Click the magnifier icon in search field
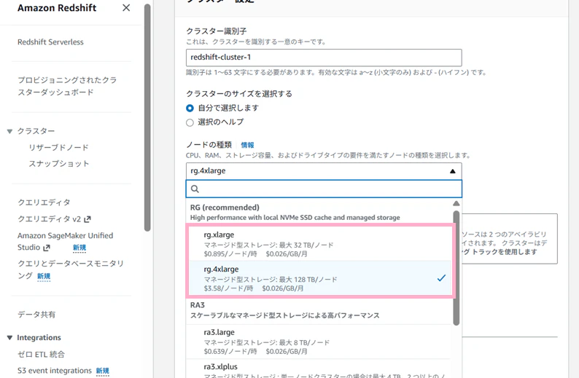The width and height of the screenshot is (579, 378). 195,189
